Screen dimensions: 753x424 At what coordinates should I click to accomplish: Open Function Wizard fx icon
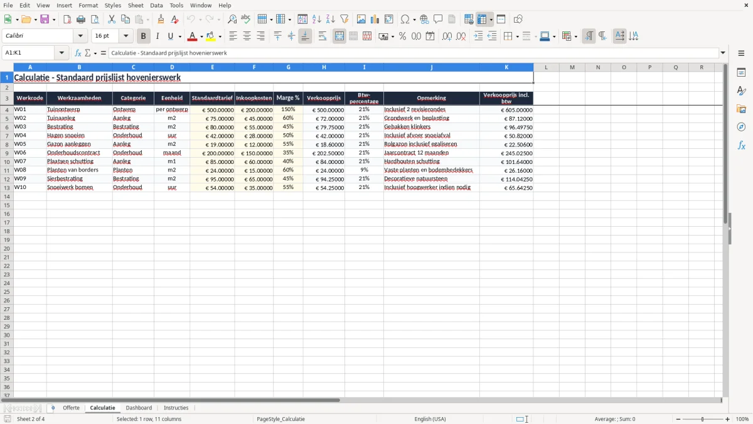click(x=78, y=53)
